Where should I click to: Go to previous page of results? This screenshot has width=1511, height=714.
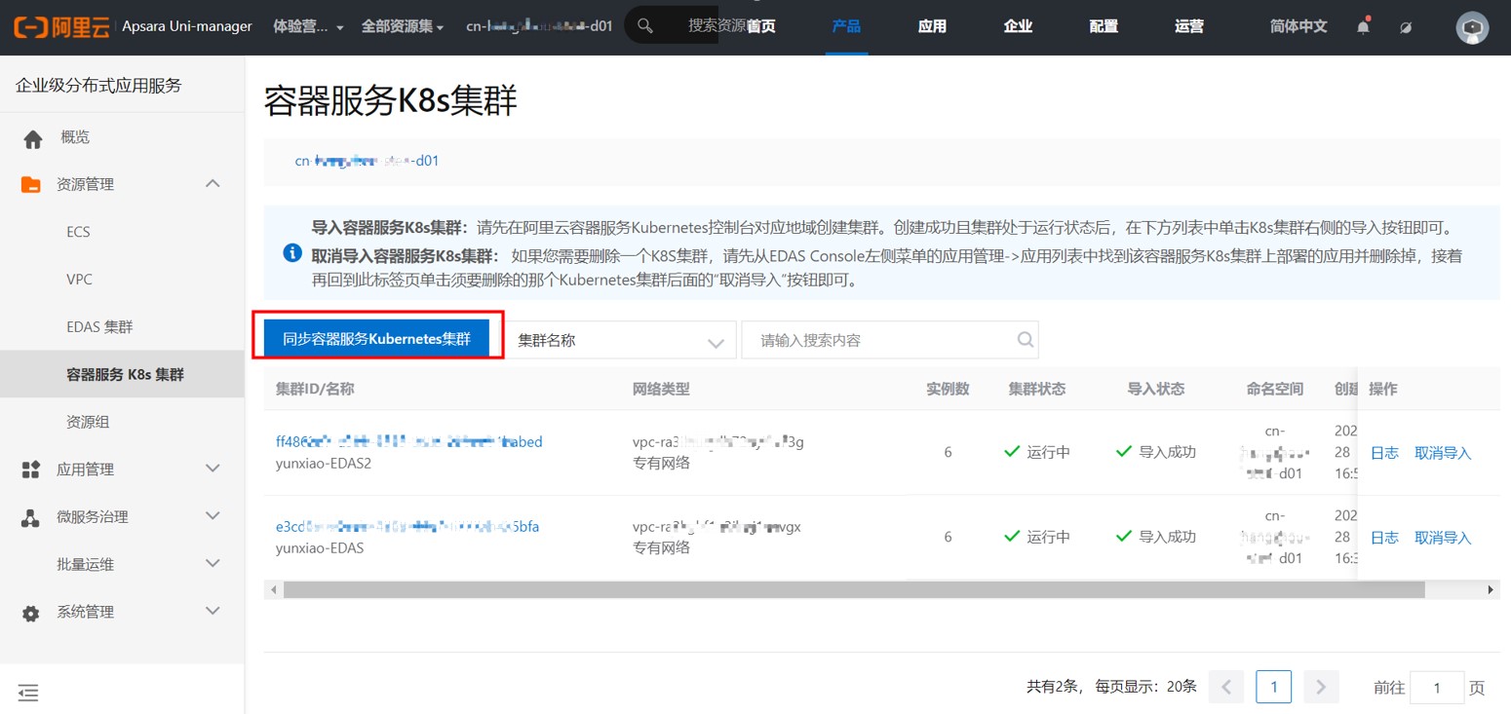(1226, 687)
